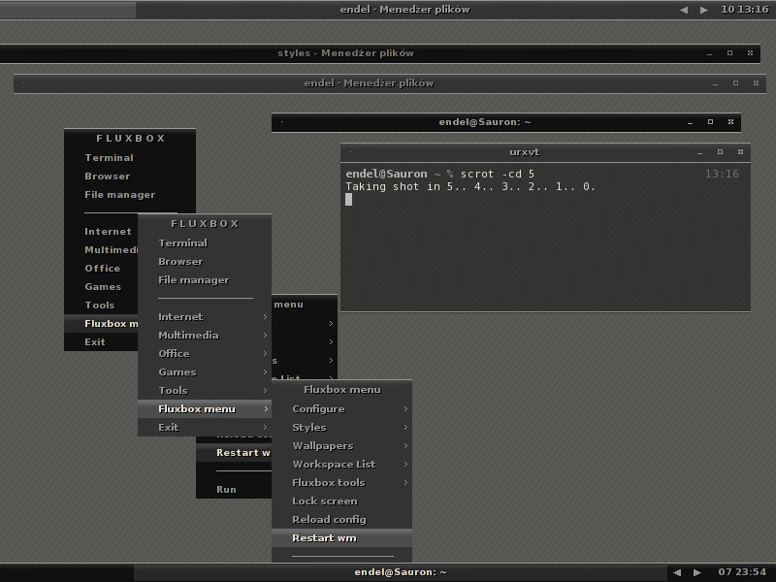Open Office entry in the grey menu
The height and width of the screenshot is (582, 776).
[x=205, y=353]
